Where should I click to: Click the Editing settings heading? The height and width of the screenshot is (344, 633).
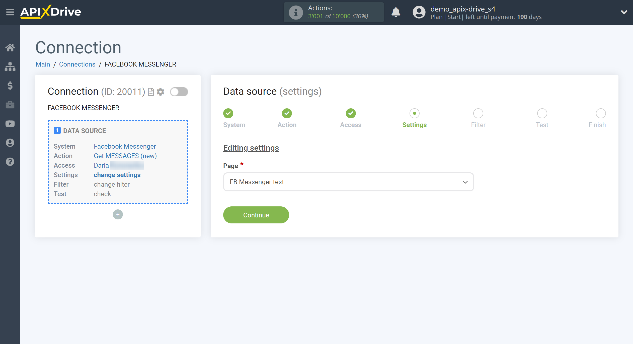[x=251, y=148]
